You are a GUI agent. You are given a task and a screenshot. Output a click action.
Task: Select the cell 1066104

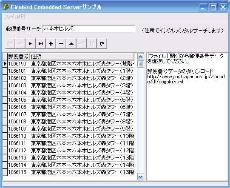point(19,93)
